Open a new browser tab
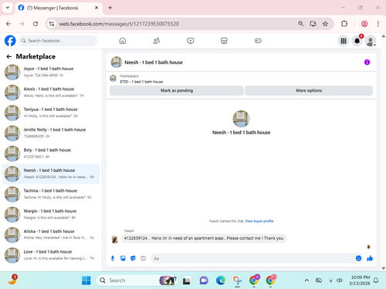386x289 pixels. pos(110,8)
